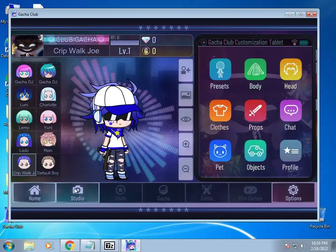Click the diamond gem counter
Viewport: 336px width, 252px height.
pyautogui.click(x=166, y=40)
